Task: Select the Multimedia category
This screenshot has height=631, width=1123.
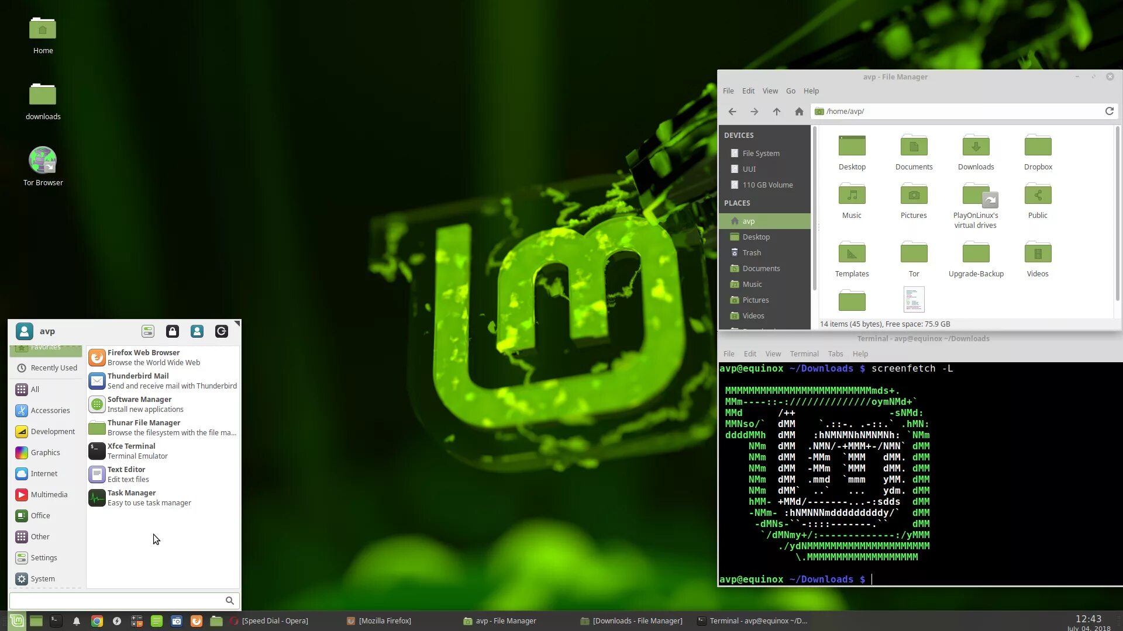Action: pyautogui.click(x=49, y=494)
